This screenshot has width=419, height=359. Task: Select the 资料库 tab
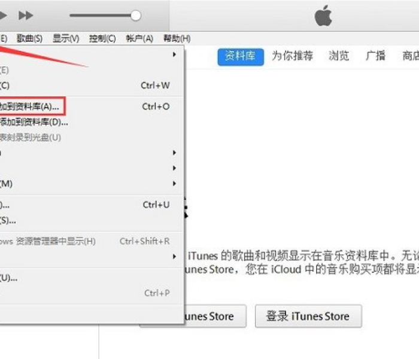tap(241, 57)
